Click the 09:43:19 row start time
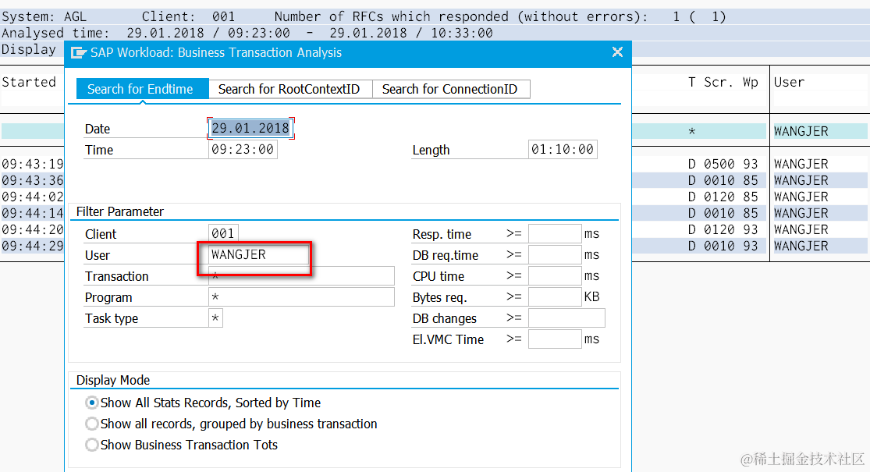The height and width of the screenshot is (472, 870). (x=32, y=164)
